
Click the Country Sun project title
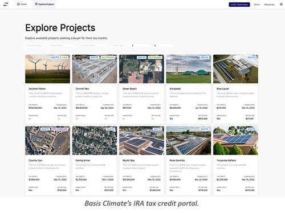coord(35,161)
